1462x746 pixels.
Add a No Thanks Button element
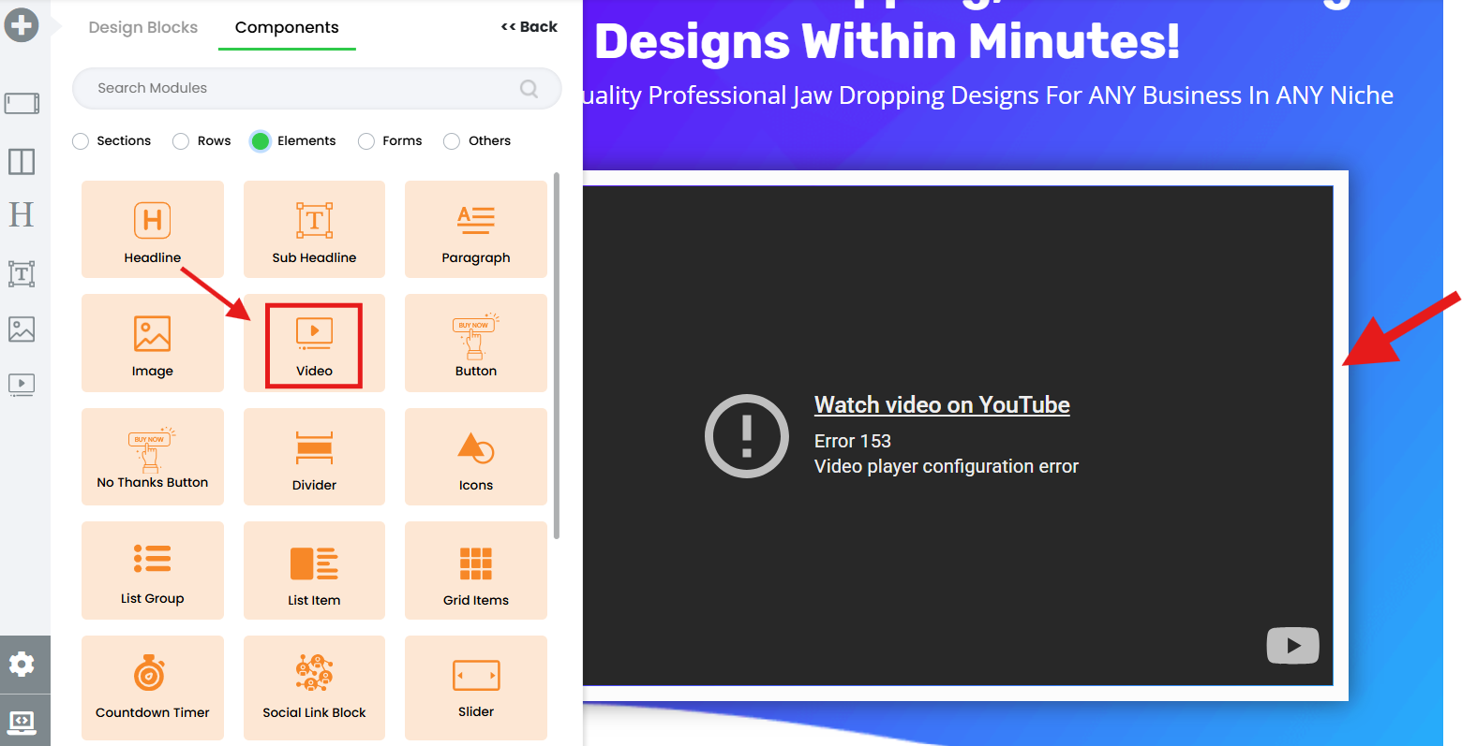153,457
